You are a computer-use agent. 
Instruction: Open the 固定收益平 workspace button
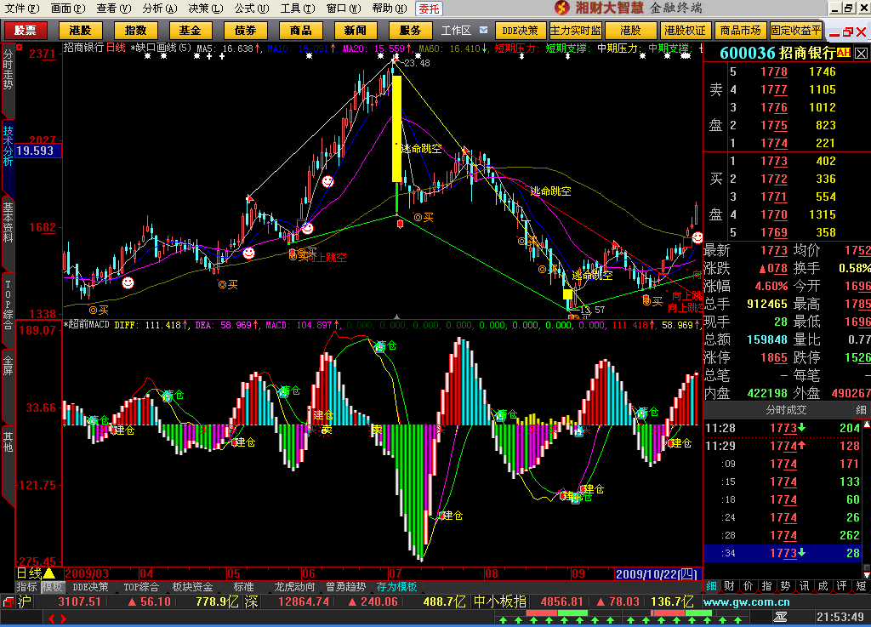[796, 31]
